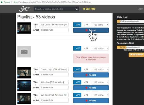Click swap icon between Title and Artist for Attention
Viewport: 144px width, 105px height.
[36, 85]
